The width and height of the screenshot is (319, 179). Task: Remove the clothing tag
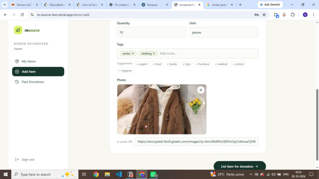point(154,53)
